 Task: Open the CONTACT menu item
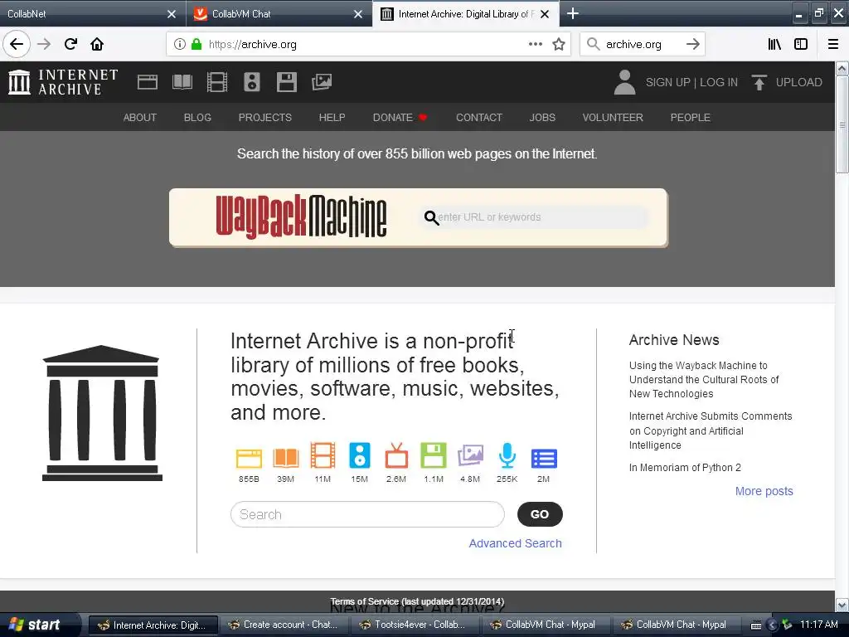click(x=479, y=118)
